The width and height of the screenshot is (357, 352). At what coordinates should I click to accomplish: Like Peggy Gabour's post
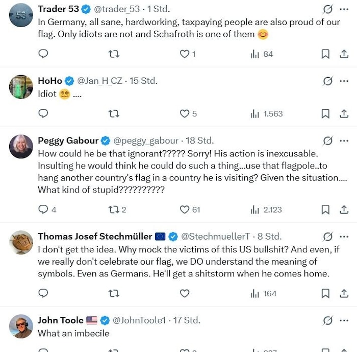(x=185, y=209)
